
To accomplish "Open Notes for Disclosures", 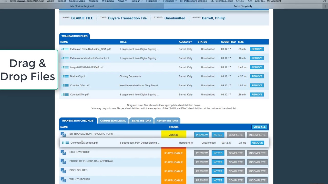I will [218, 171].
